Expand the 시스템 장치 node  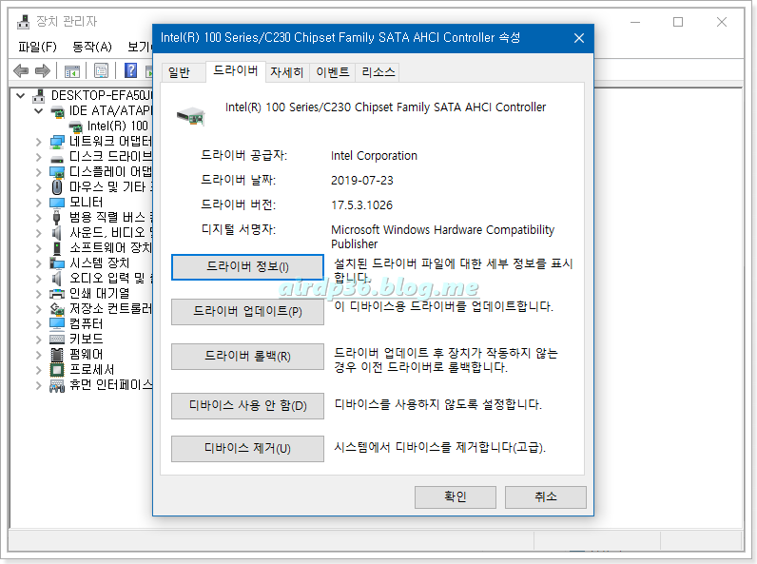(x=39, y=263)
